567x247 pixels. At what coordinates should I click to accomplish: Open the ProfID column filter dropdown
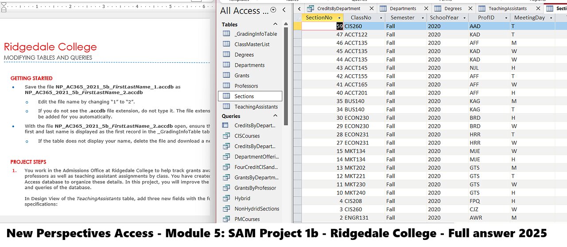(506, 18)
